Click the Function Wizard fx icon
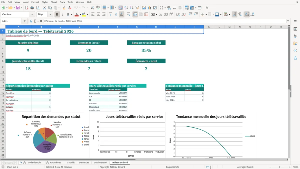The width and height of the screenshot is (300, 169). (31, 21)
